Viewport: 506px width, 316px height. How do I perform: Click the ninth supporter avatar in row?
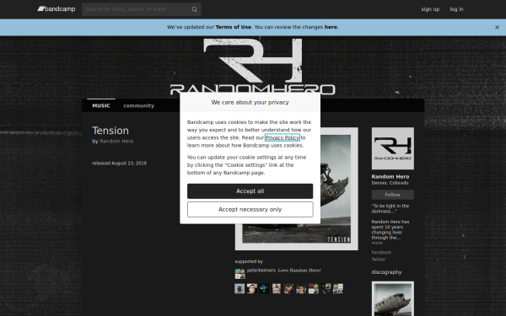(338, 288)
